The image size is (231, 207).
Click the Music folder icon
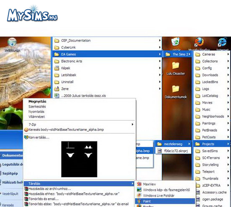(x=197, y=110)
